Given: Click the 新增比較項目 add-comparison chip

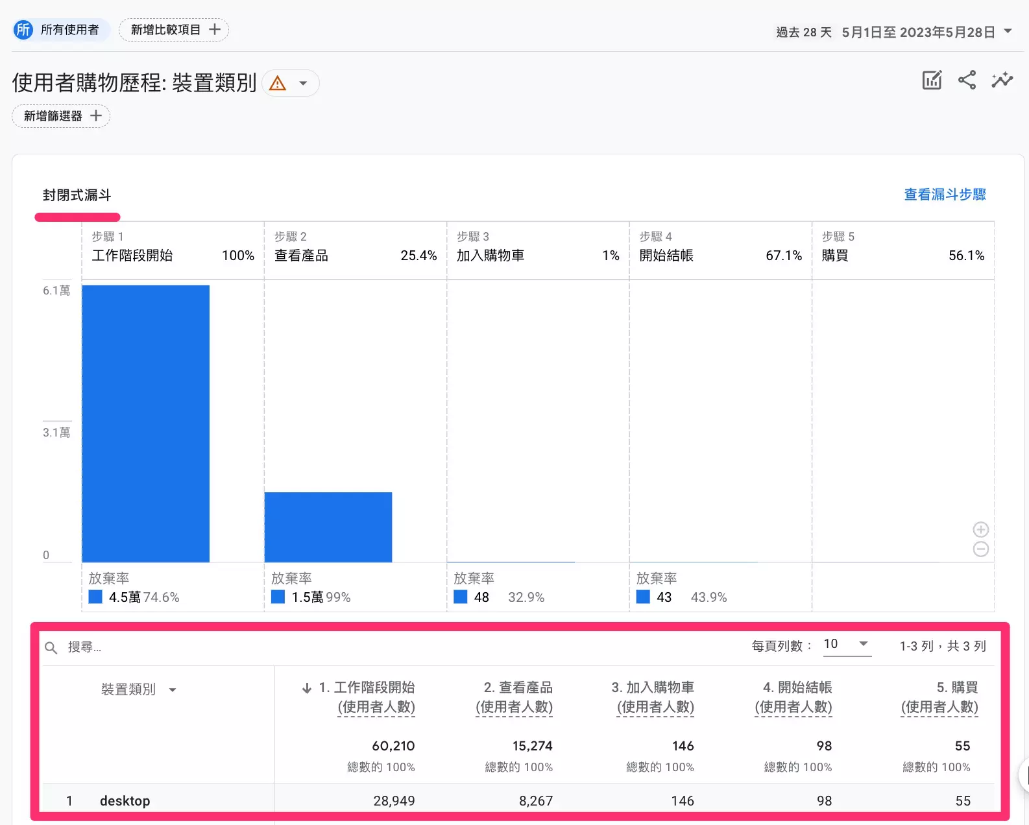Looking at the screenshot, I should pos(174,30).
